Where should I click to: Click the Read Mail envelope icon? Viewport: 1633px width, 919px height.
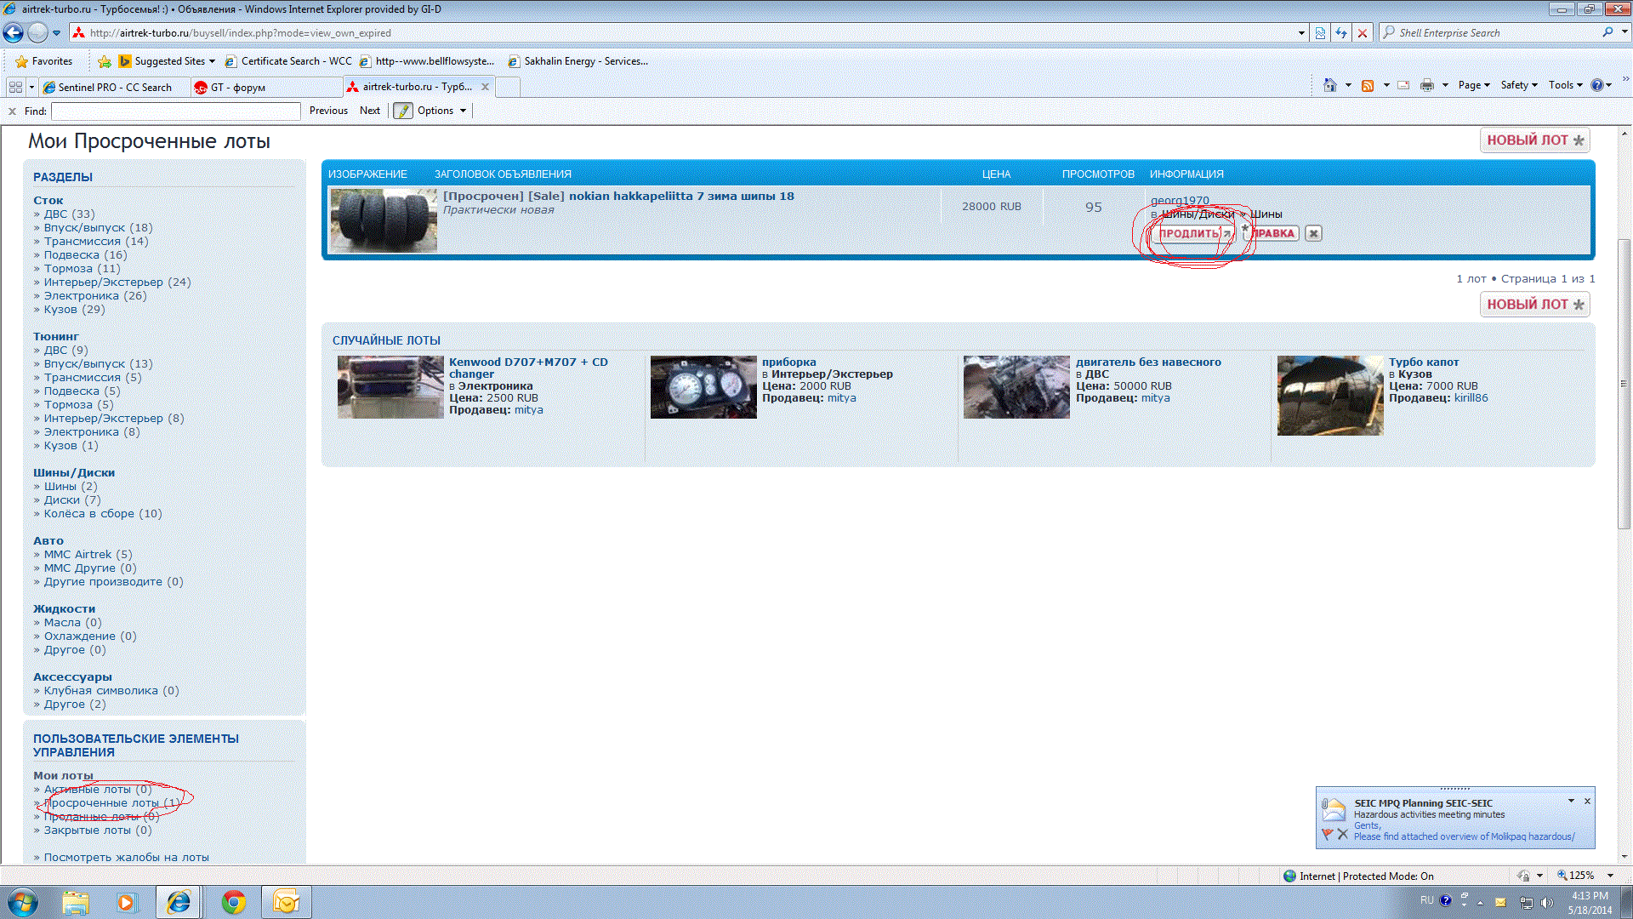(x=1403, y=85)
